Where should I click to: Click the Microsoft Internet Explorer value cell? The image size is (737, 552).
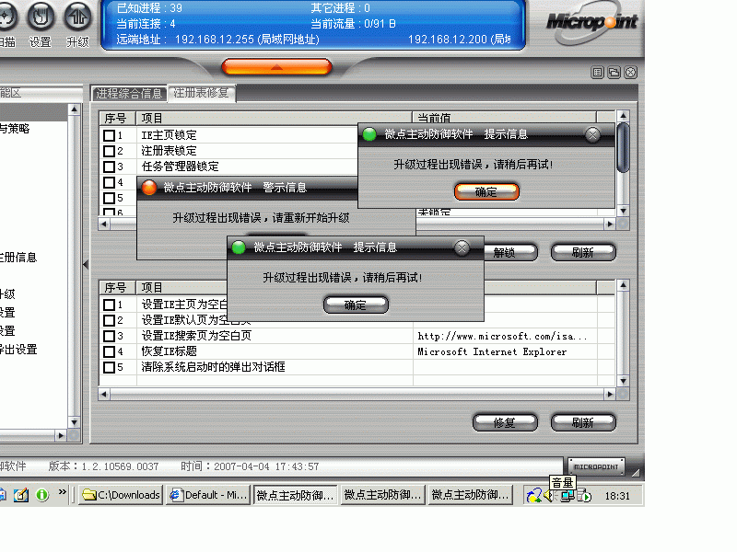(492, 351)
